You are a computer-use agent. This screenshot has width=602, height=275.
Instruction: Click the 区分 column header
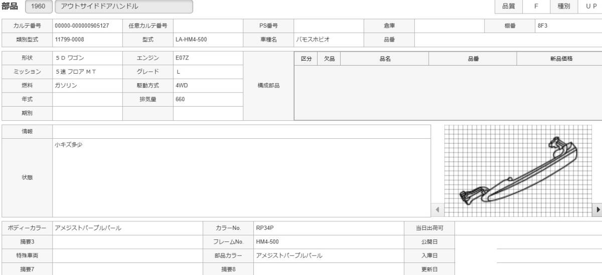pos(306,59)
